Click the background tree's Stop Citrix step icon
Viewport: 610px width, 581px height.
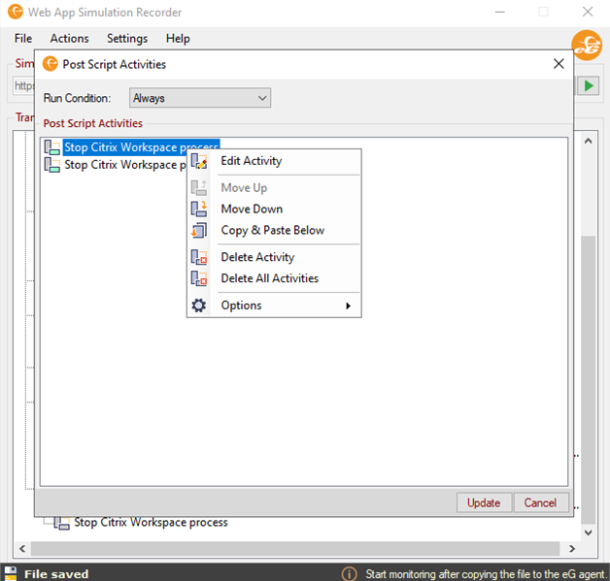coord(62,523)
